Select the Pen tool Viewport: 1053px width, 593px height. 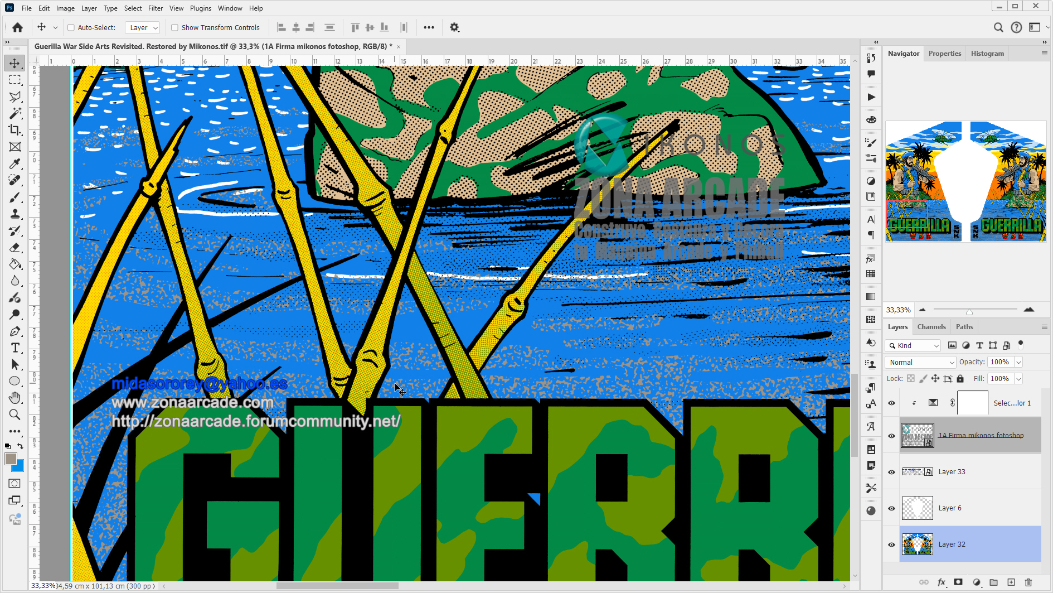pos(15,331)
